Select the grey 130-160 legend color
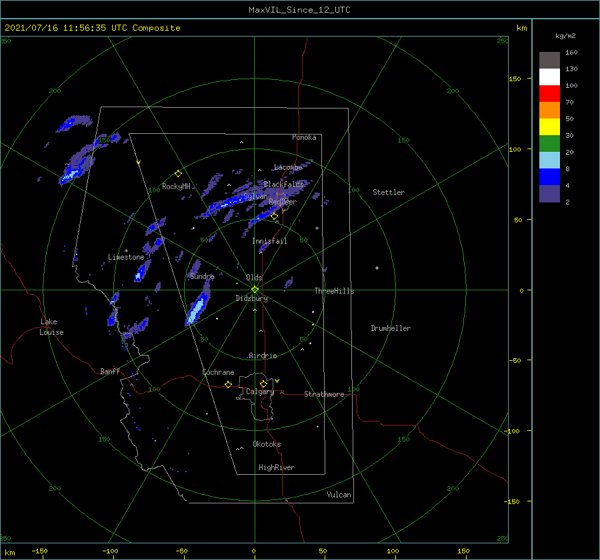 tap(549, 61)
